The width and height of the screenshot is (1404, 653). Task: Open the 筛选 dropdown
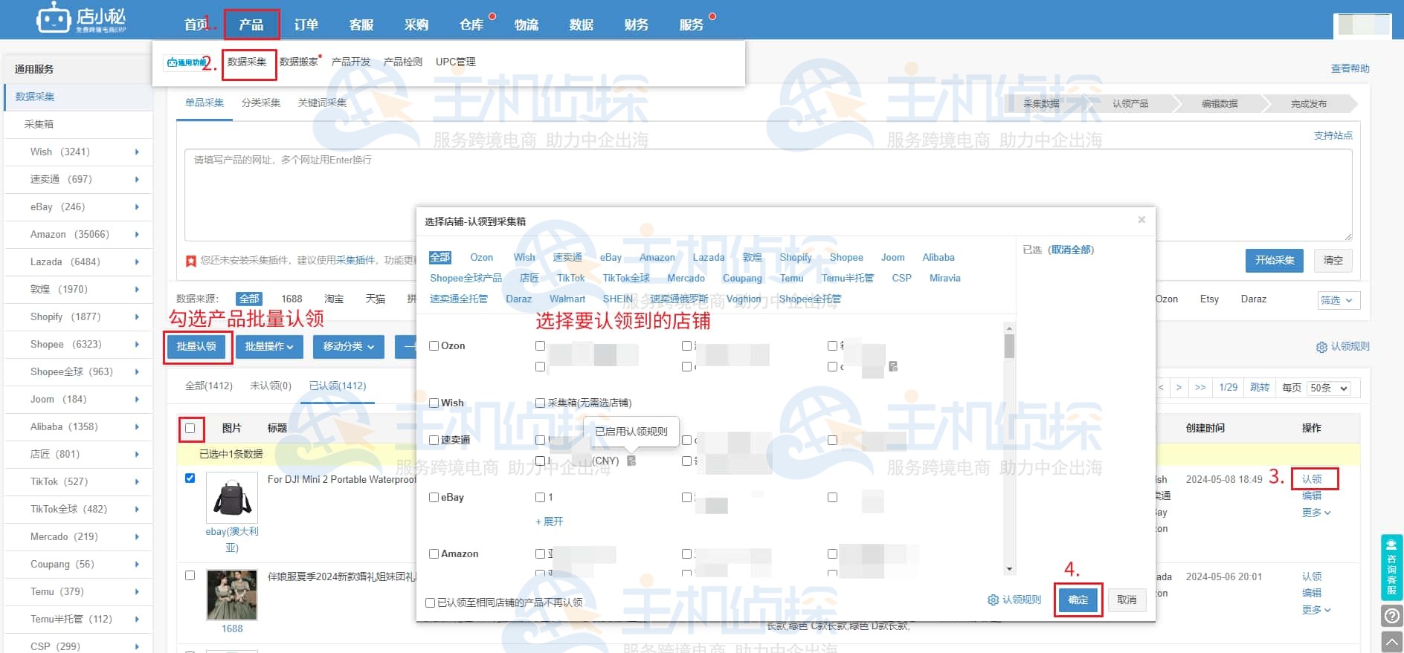pos(1338,300)
